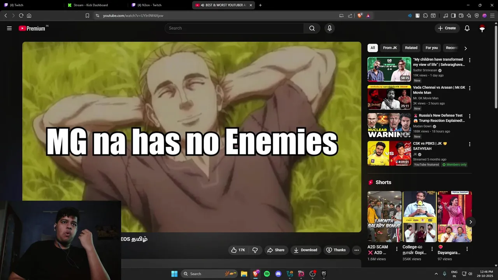Open options for Selvaraghavan interview video
498x280 pixels.
tap(470, 60)
